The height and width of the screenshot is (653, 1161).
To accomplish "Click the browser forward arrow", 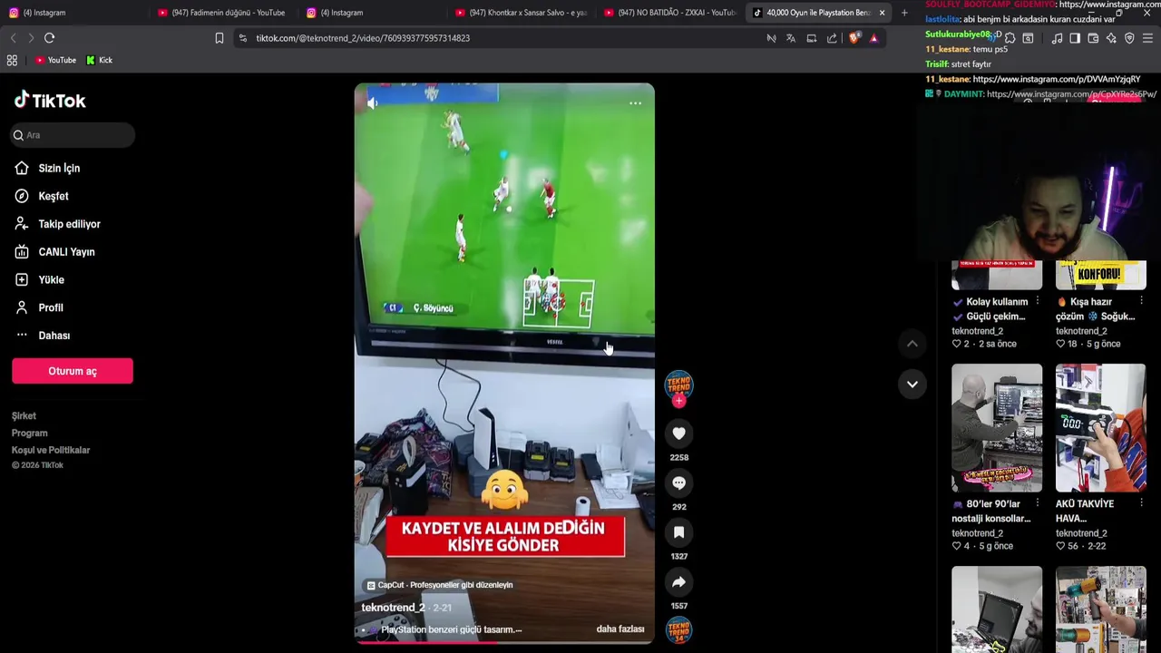I will click(x=31, y=38).
